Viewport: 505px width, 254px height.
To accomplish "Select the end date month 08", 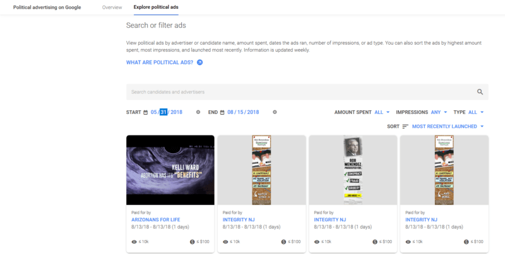I will 230,112.
